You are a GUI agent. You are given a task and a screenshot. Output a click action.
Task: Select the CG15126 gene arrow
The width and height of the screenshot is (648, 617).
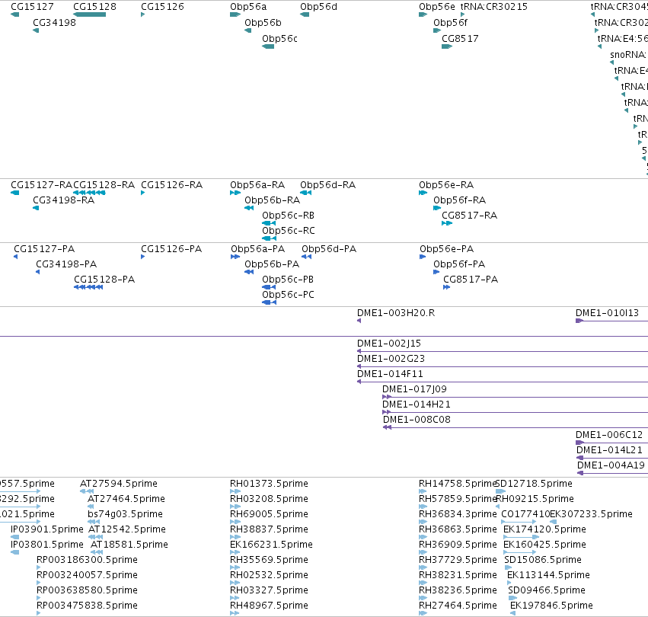pyautogui.click(x=143, y=15)
